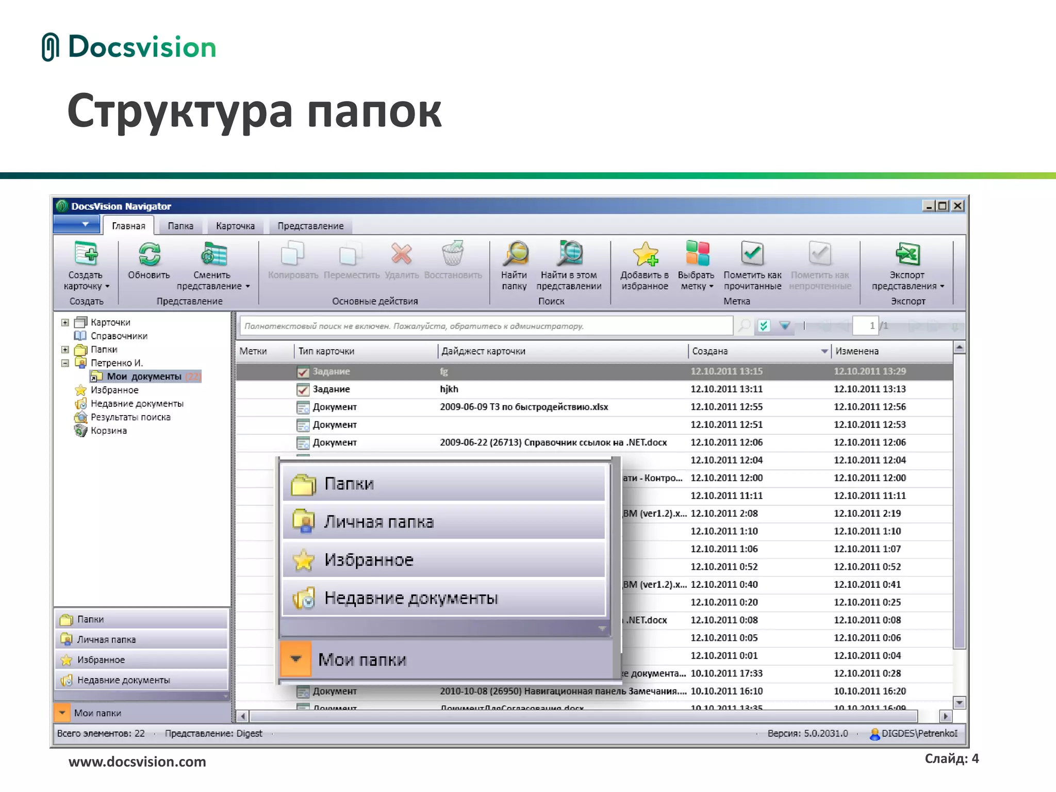
Task: Click the search magnifier beside search box
Action: pyautogui.click(x=744, y=326)
